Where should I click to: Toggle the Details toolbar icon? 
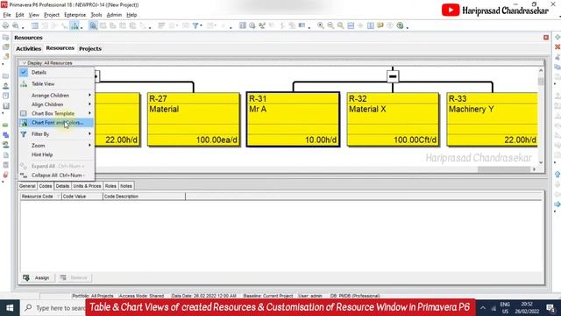tap(94, 25)
